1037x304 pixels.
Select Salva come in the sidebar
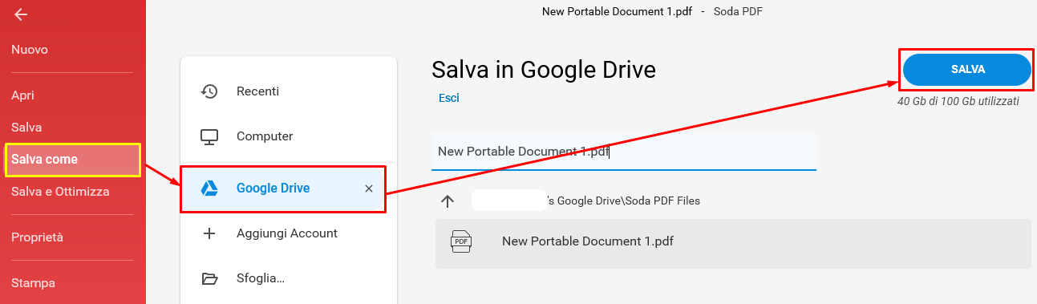coord(73,160)
